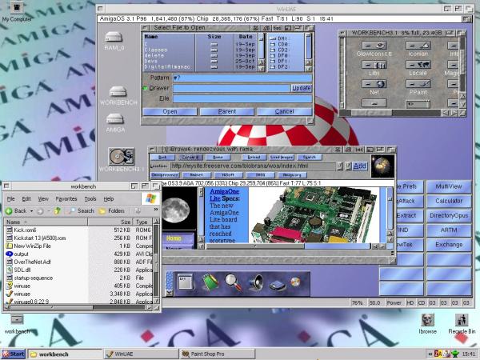Launch the disk drive dock icon

tap(277, 285)
